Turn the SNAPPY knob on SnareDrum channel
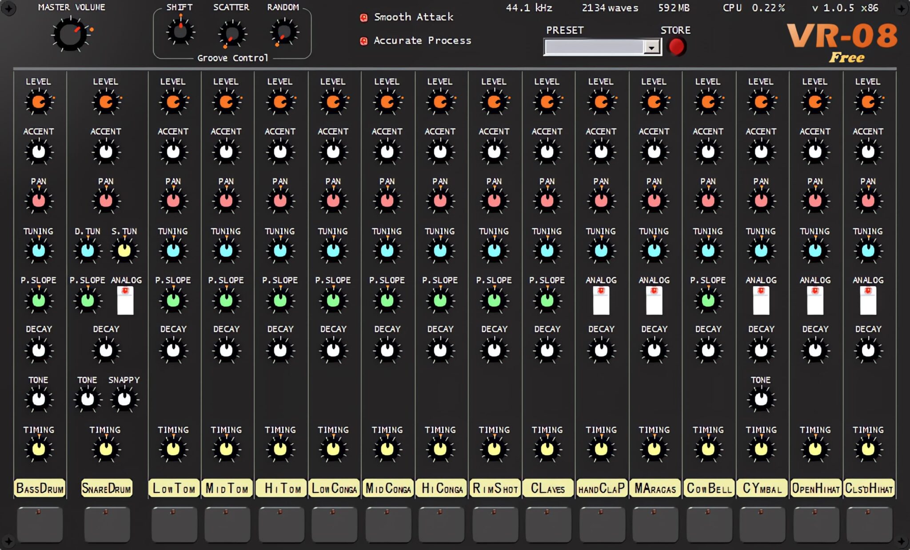Viewport: 910px width, 550px height. pyautogui.click(x=124, y=400)
